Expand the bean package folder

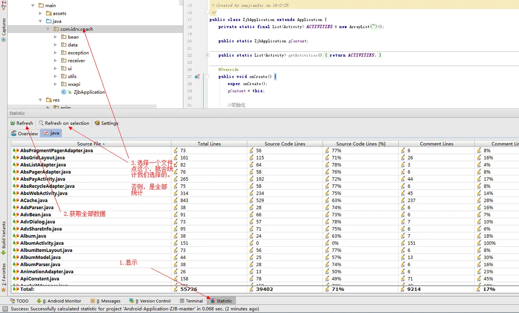[x=56, y=37]
